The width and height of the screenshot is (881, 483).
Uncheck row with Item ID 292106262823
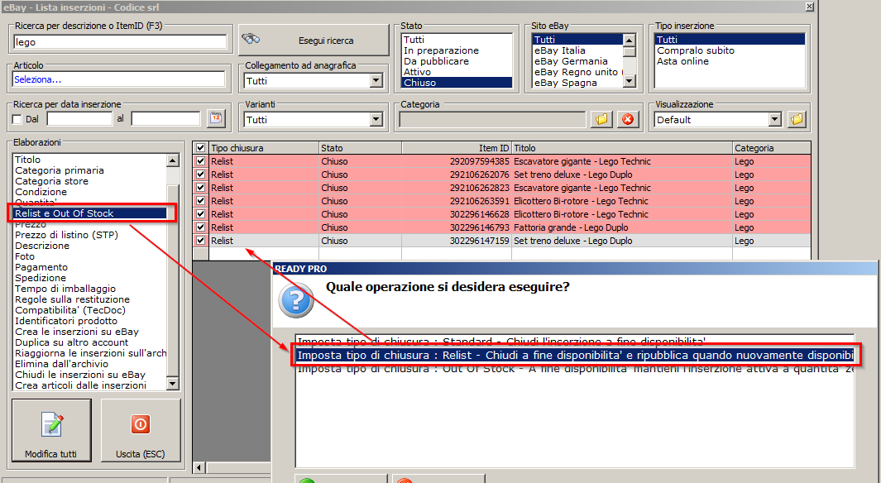click(x=200, y=188)
